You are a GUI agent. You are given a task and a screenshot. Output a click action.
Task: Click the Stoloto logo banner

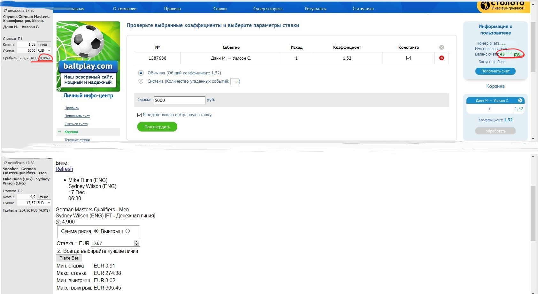[503, 6]
